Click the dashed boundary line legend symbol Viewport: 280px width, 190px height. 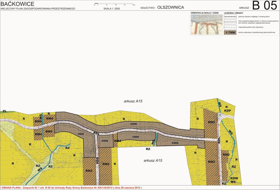230,17
